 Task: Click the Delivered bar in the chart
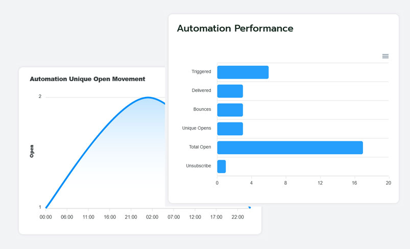(x=230, y=91)
